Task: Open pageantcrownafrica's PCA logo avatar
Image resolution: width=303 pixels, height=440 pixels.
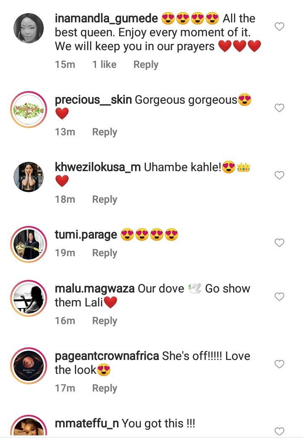Action: (x=29, y=366)
